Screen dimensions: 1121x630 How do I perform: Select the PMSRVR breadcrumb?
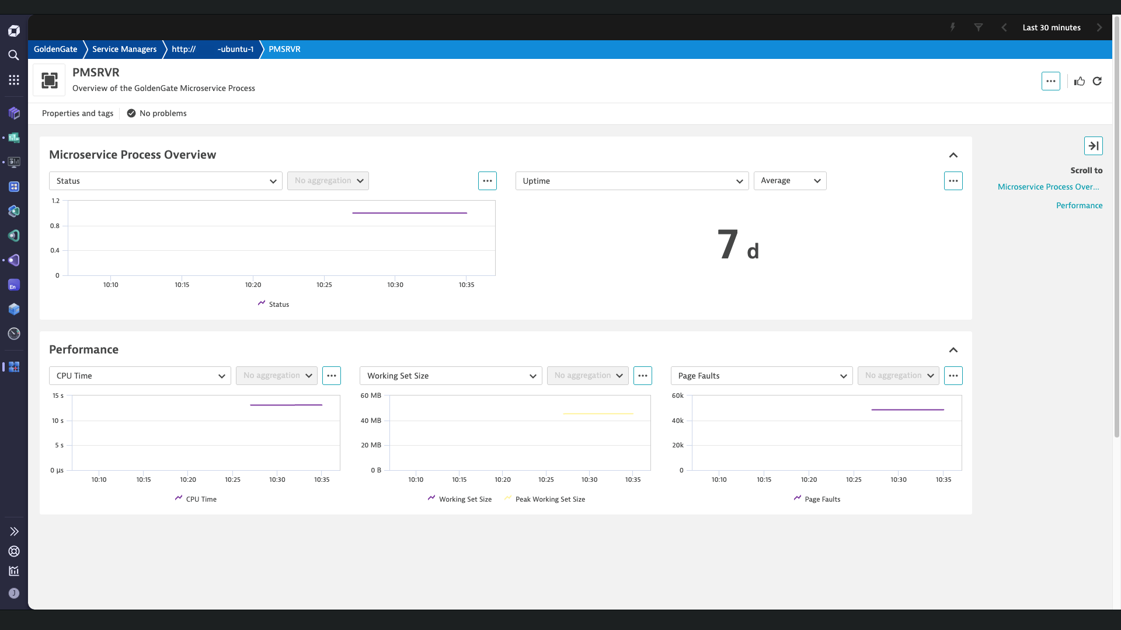(x=284, y=49)
